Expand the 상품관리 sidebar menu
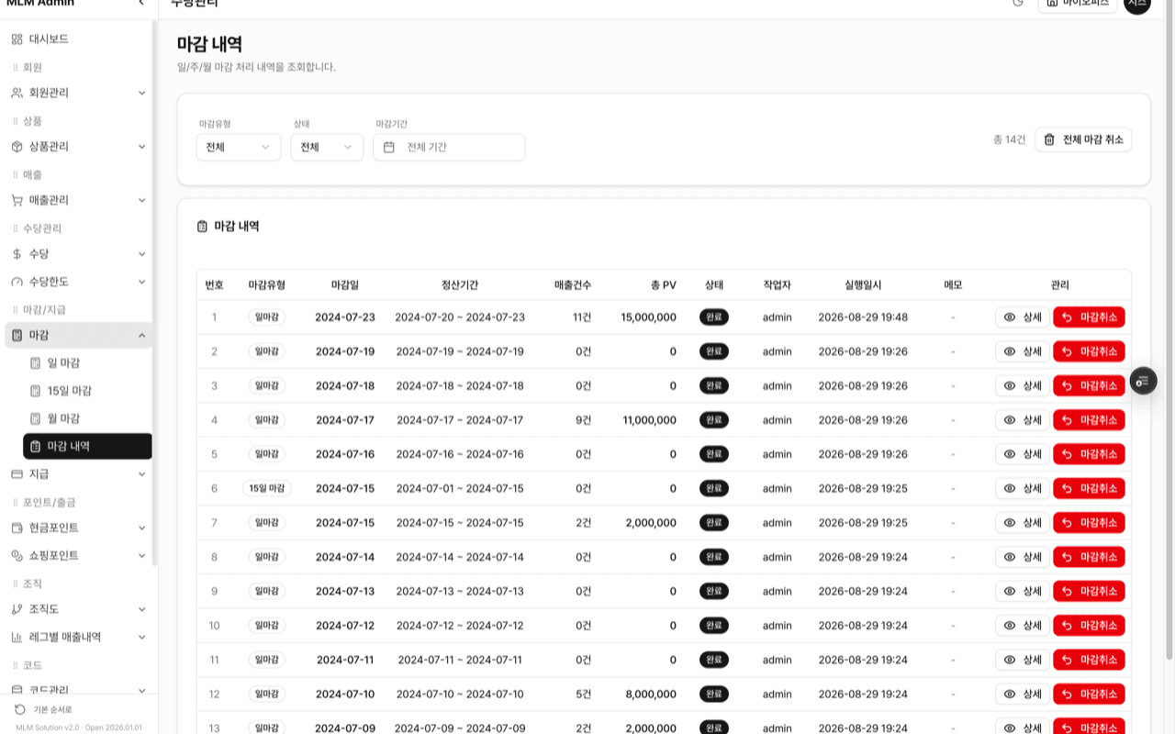 [x=78, y=147]
